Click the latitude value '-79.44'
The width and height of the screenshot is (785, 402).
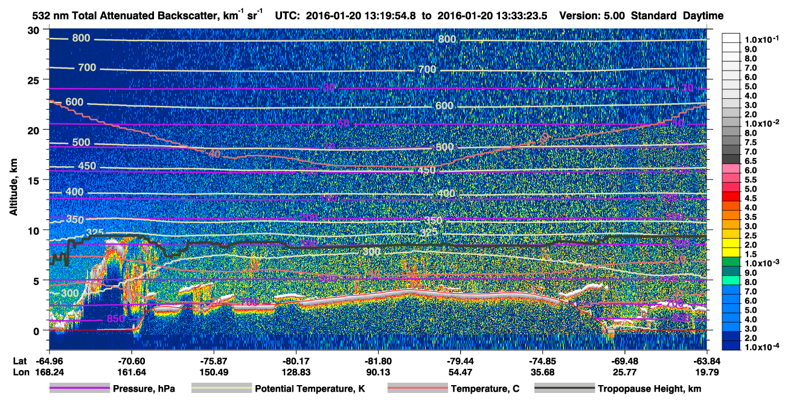coord(460,360)
